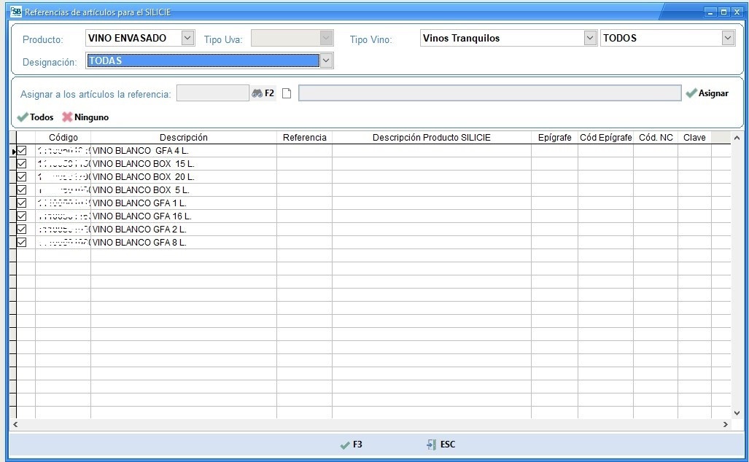Viewport: 749px width, 462px height.
Task: Expand the Tipo Vino Vinos Tranquilos dropdown
Action: click(590, 38)
